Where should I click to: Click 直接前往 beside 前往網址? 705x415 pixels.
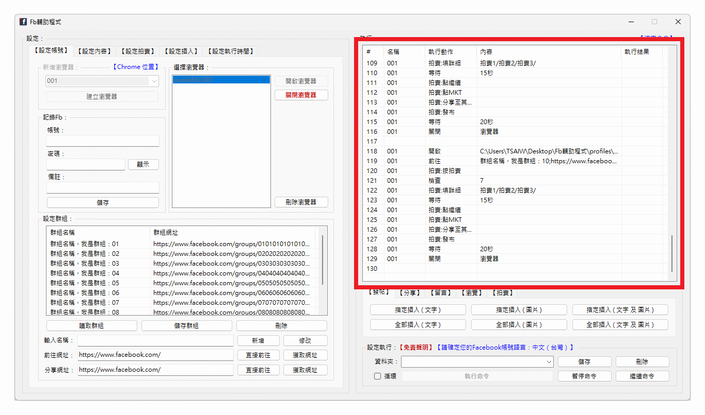point(258,355)
